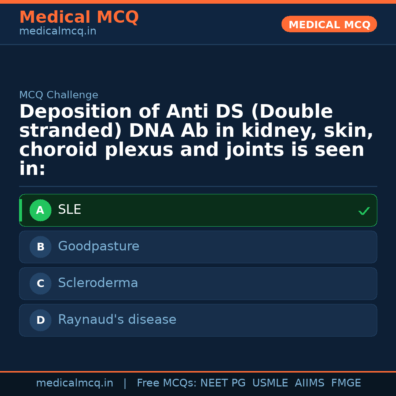The width and height of the screenshot is (396, 396).
Task: Click the Medical MCQ logo heading
Action: 79,17
